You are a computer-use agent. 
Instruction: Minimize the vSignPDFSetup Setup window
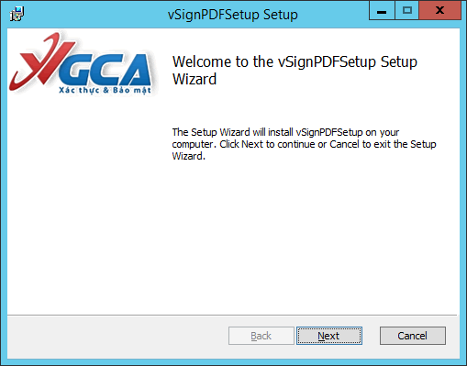point(382,11)
